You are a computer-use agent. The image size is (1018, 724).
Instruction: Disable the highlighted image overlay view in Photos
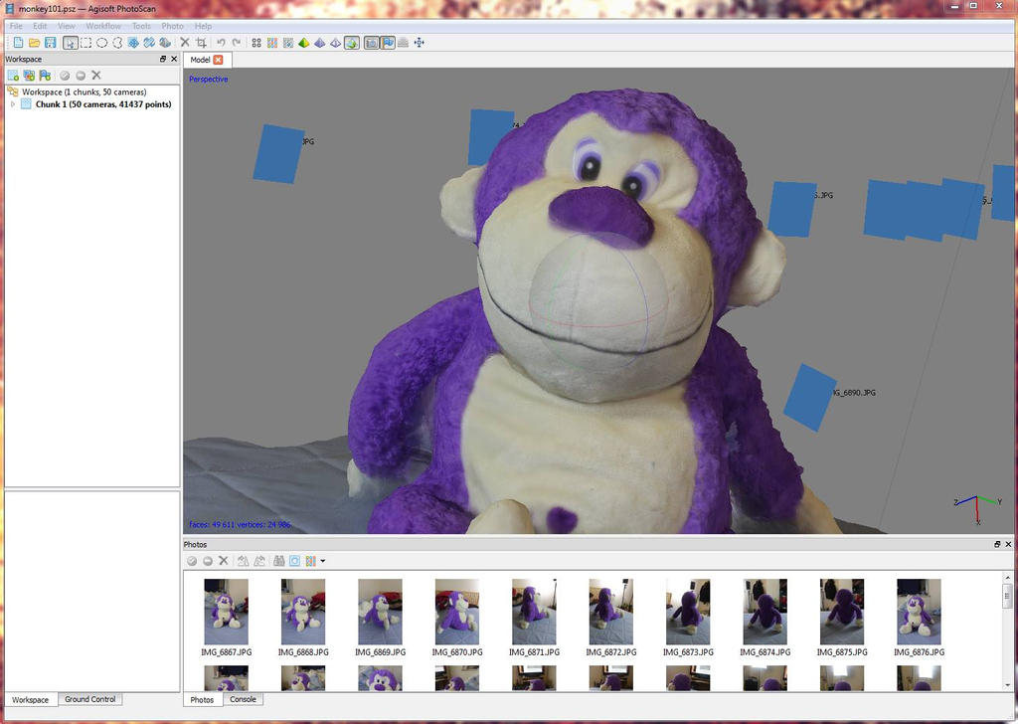click(294, 561)
